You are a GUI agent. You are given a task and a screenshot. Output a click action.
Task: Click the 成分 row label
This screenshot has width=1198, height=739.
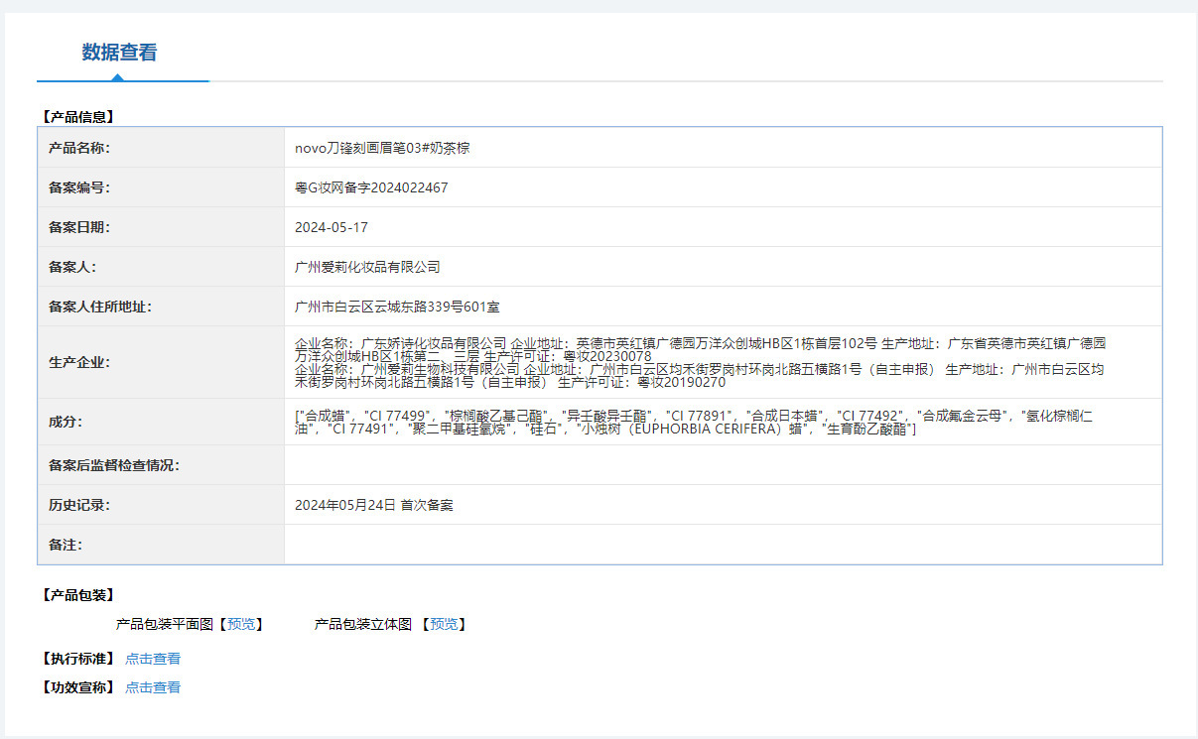click(65, 422)
